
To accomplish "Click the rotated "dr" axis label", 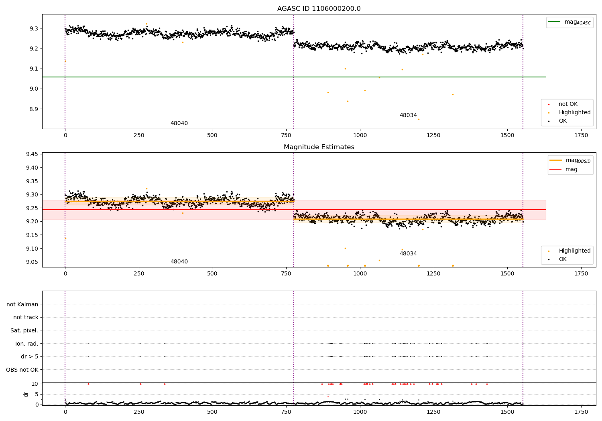I will pyautogui.click(x=26, y=394).
